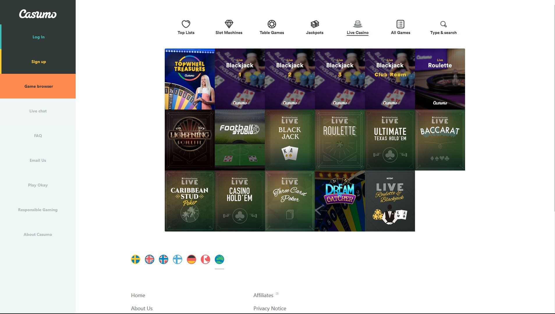The image size is (555, 314).
Task: Open About Casumo sidebar item
Action: tap(38, 234)
